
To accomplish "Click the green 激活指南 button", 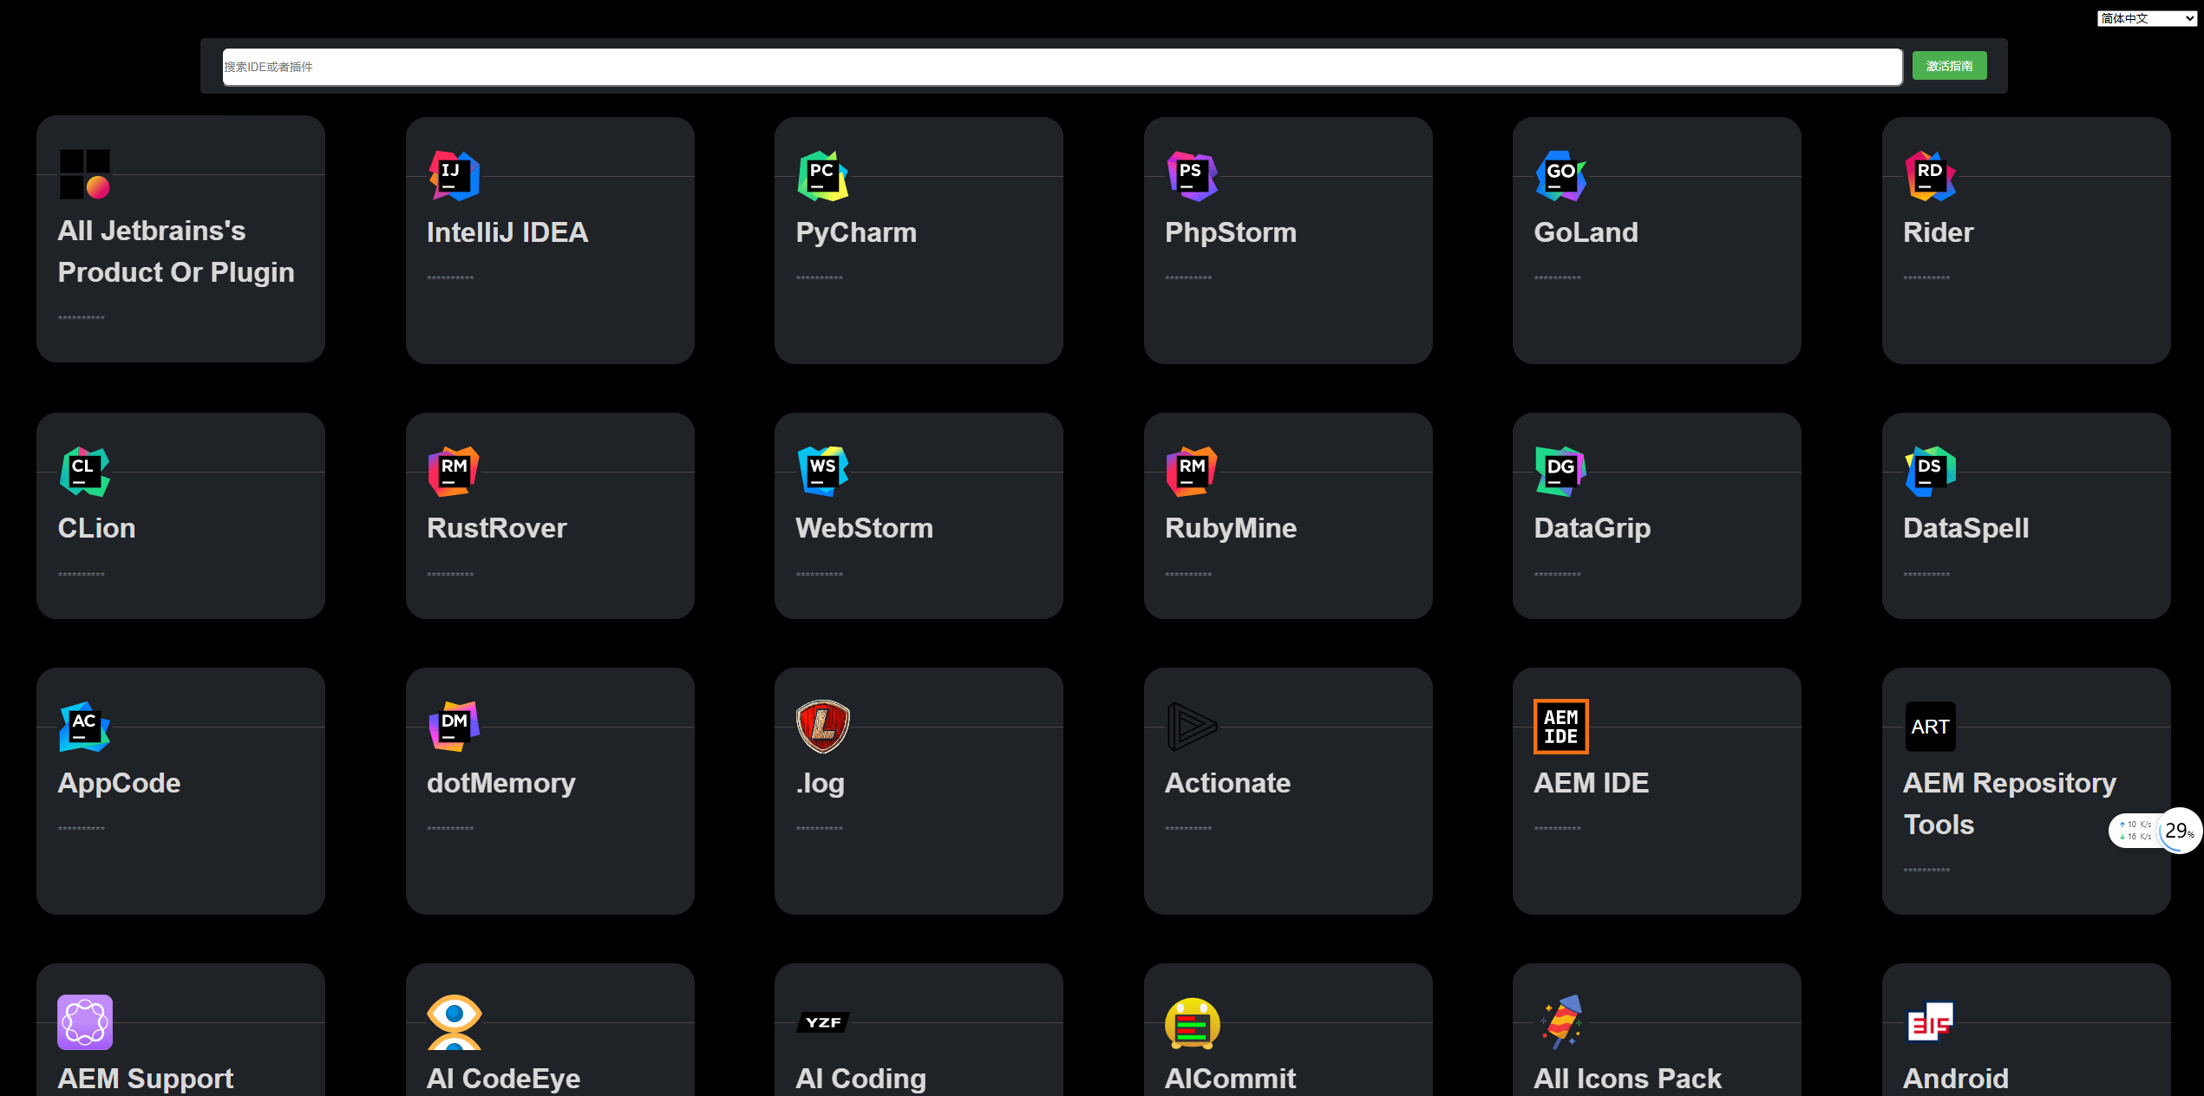I will [1949, 66].
